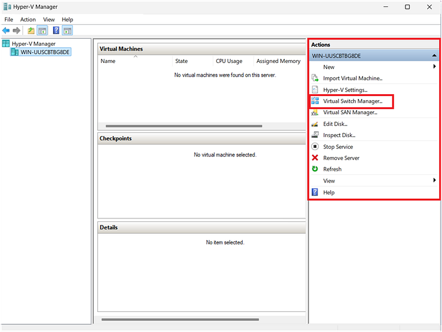Open the File menu
Viewport: 442px width, 332px height.
(9, 19)
